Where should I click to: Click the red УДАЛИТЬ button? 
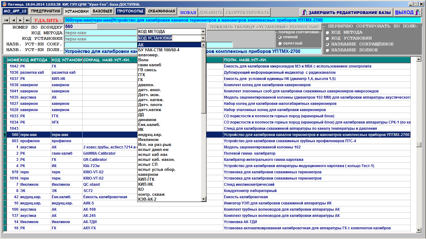pyautogui.click(x=47, y=21)
